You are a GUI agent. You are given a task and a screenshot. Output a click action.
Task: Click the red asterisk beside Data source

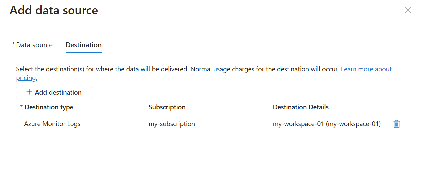13,44
